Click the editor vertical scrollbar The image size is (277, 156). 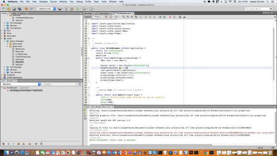[274, 54]
